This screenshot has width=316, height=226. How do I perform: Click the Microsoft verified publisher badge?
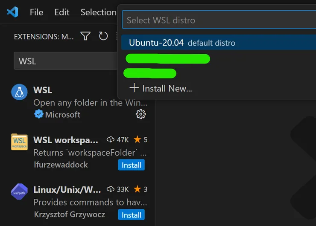(39, 114)
